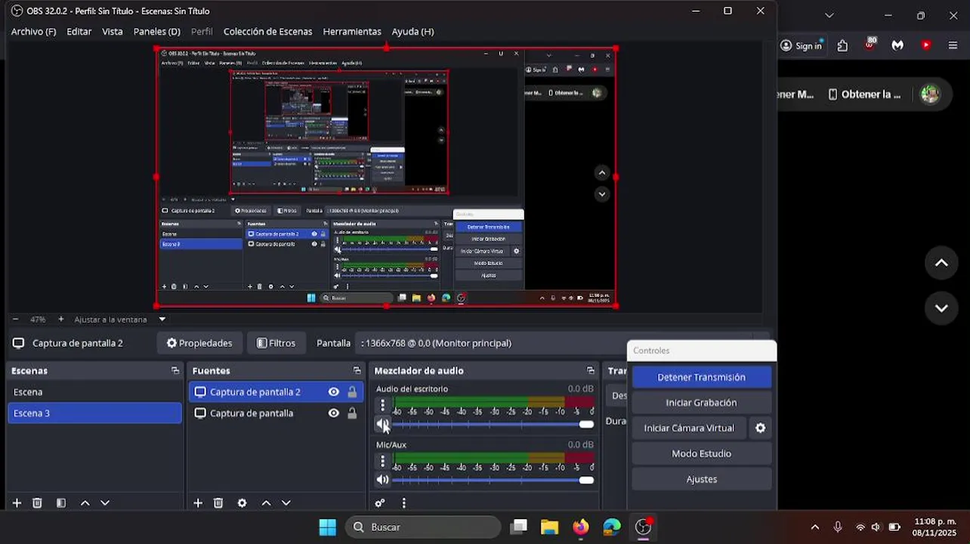Mute Mic/Aux speaker icon
This screenshot has width=970, height=544.
(x=382, y=480)
